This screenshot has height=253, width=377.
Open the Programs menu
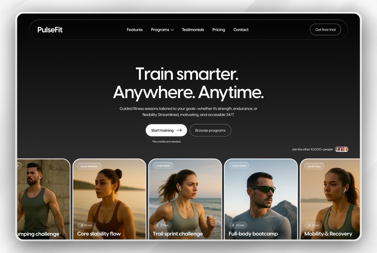(162, 30)
